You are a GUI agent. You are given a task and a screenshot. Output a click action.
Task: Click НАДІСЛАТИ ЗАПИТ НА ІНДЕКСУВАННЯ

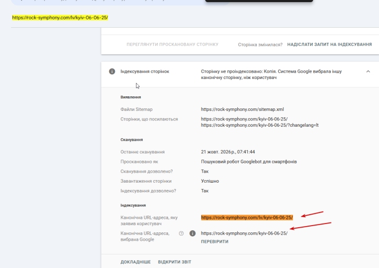point(330,44)
